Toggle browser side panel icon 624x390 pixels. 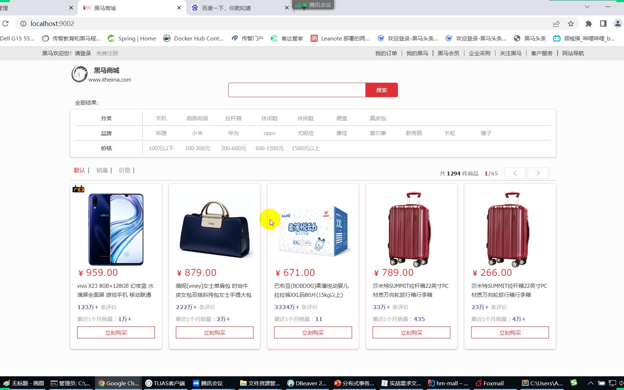(x=603, y=23)
